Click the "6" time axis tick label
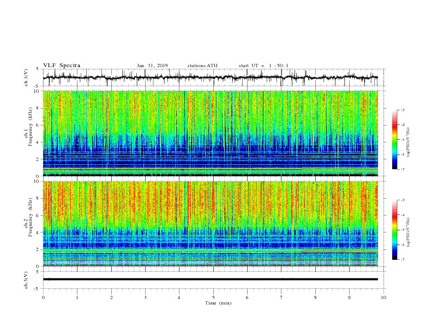The width and height of the screenshot is (432, 334). tap(247, 297)
